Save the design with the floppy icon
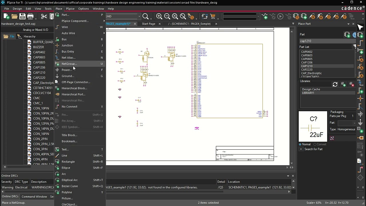The image size is (366, 206). pos(22,17)
